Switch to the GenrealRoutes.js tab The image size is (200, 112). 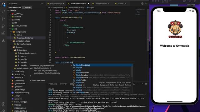point(102,3)
